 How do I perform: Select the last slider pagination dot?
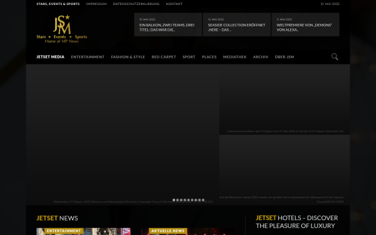(x=203, y=200)
